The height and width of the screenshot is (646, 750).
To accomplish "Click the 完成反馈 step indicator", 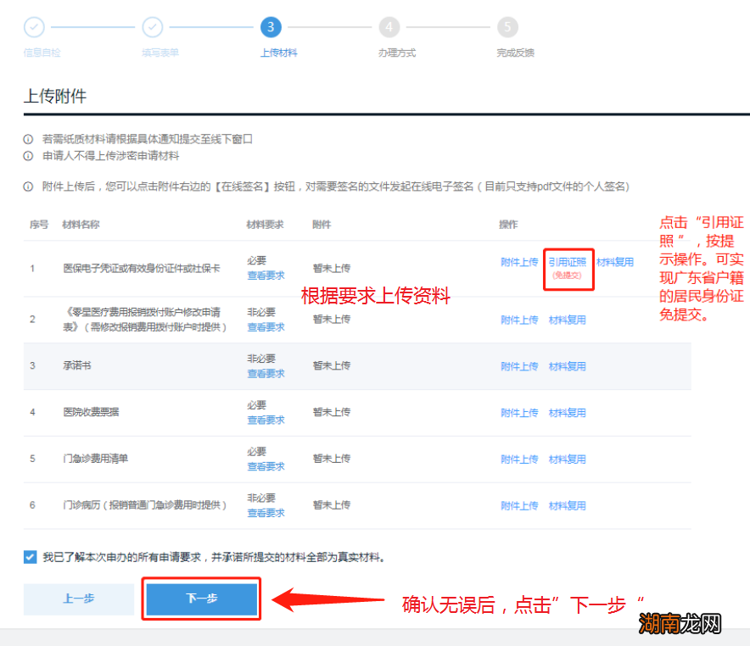I will [507, 27].
